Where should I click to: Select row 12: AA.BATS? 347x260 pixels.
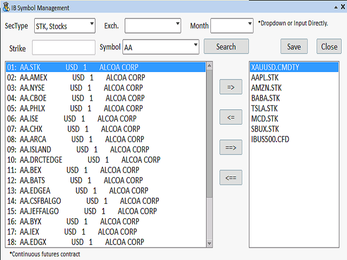click(x=106, y=180)
